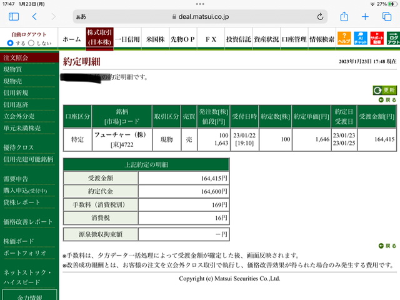Open the 株式取引(日本株) tab

pos(99,37)
